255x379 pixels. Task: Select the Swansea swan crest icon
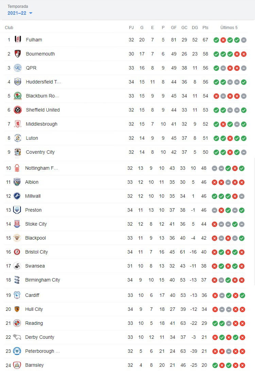pyautogui.click(x=17, y=266)
